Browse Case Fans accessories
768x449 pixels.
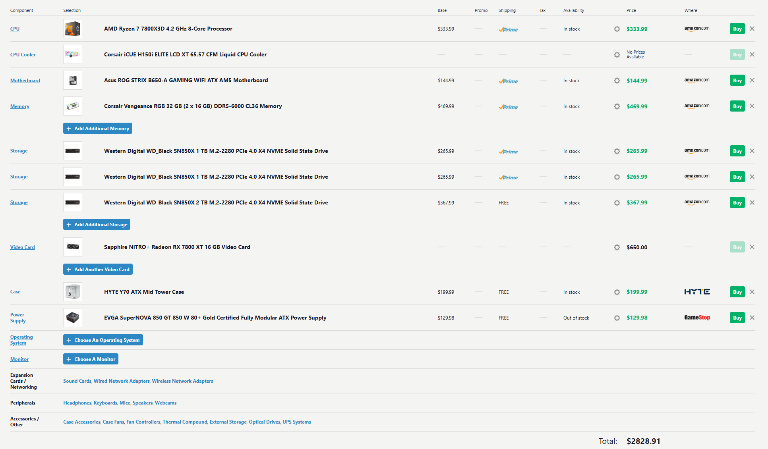113,422
